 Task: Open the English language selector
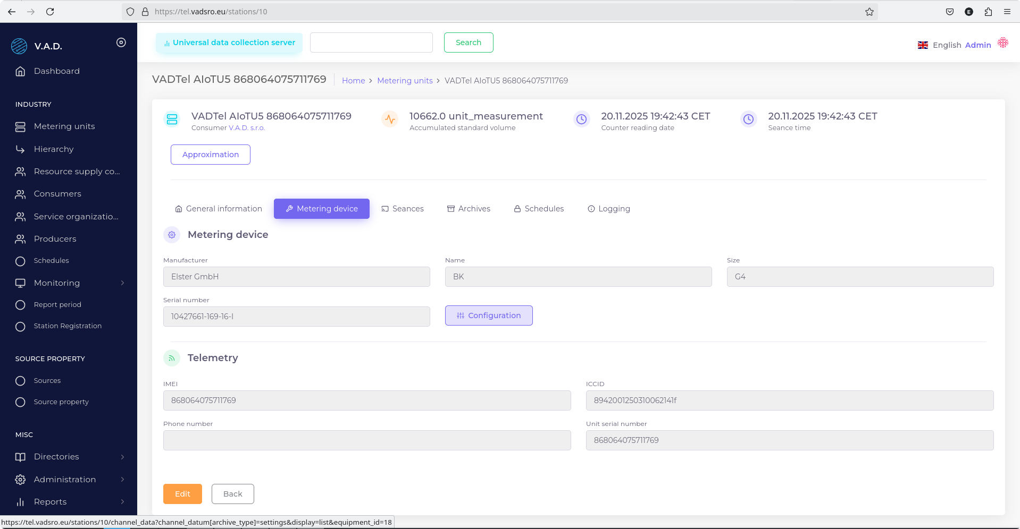940,45
